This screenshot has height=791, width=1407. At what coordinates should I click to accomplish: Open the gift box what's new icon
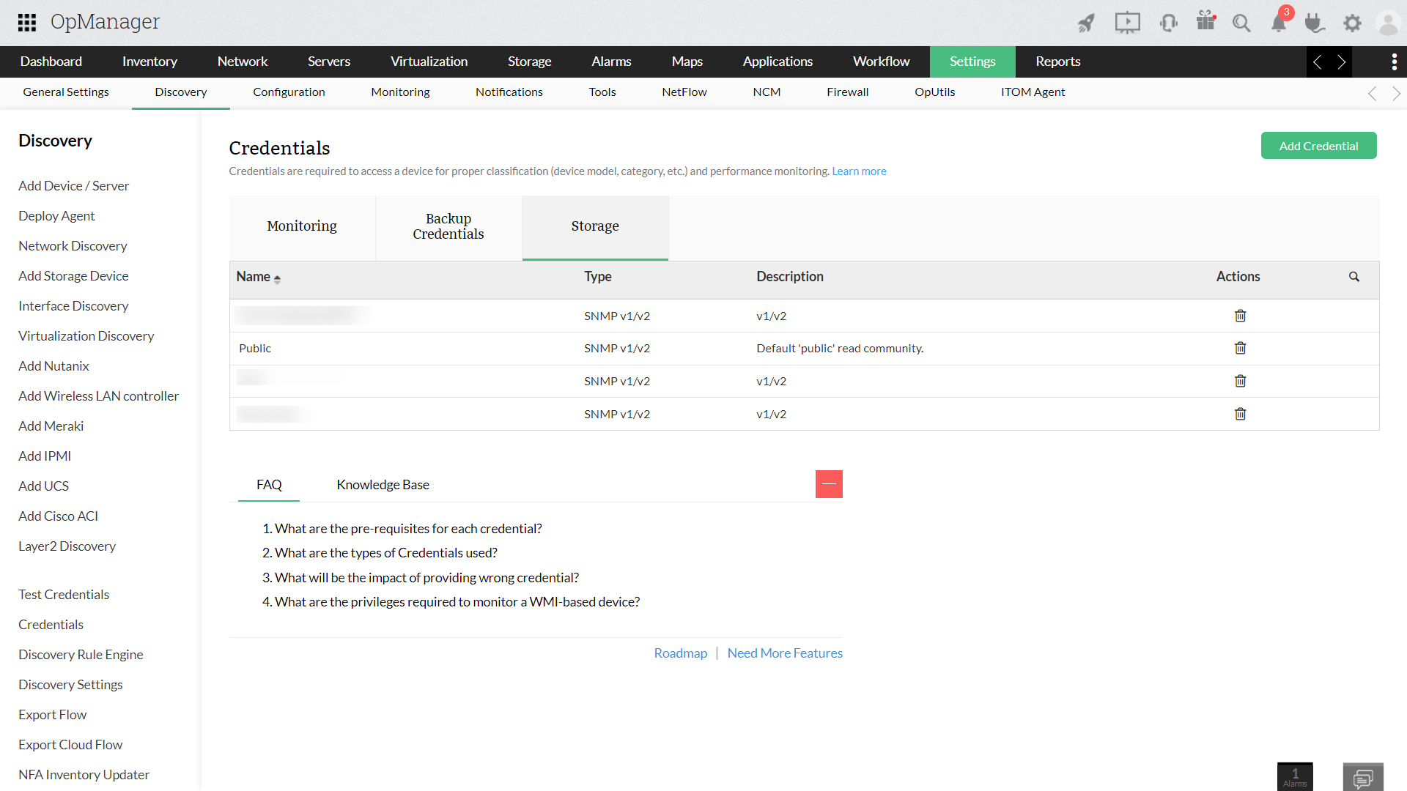coord(1205,21)
